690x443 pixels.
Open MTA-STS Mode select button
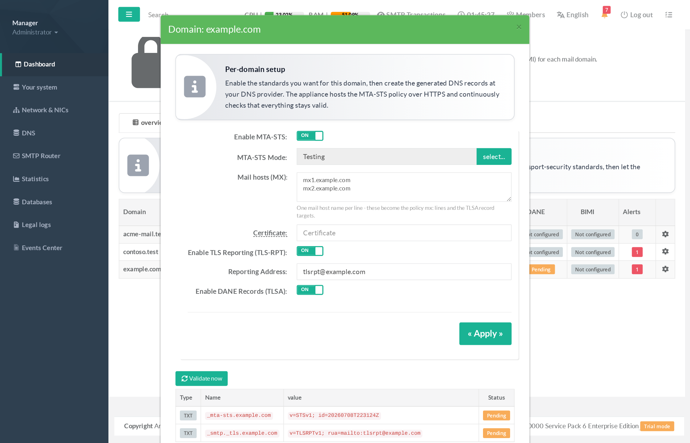point(494,157)
